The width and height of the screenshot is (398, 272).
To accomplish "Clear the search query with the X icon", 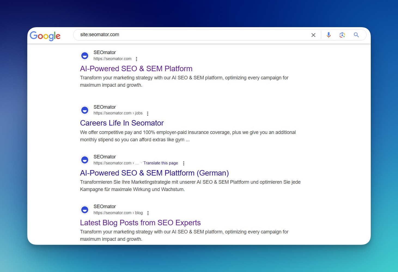I will 313,35.
